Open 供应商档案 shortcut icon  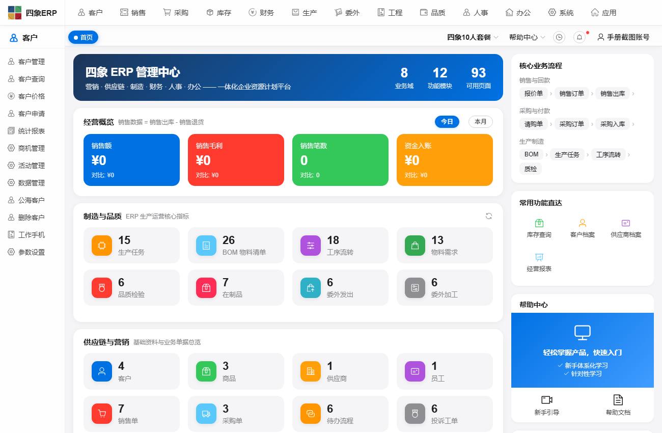point(626,223)
